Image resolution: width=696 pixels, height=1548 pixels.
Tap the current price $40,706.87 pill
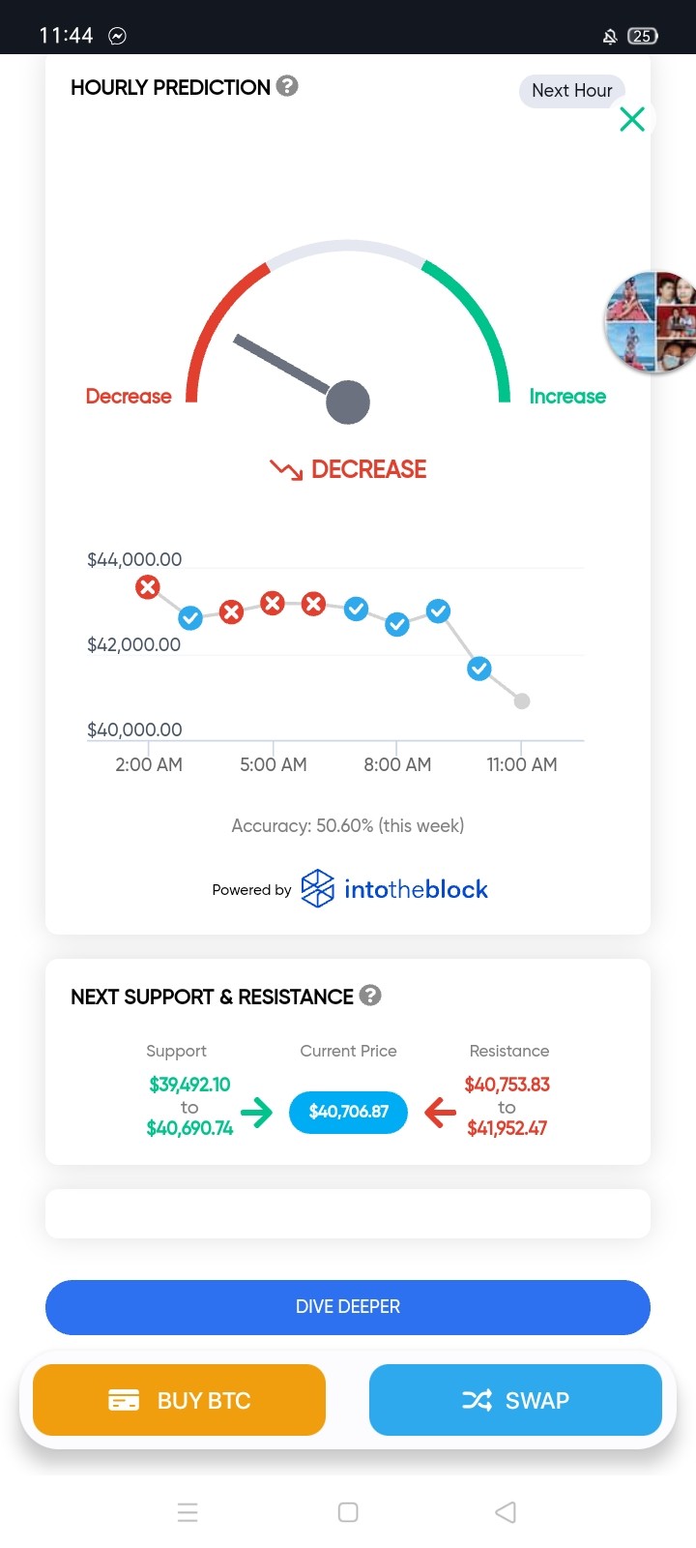click(x=348, y=1112)
